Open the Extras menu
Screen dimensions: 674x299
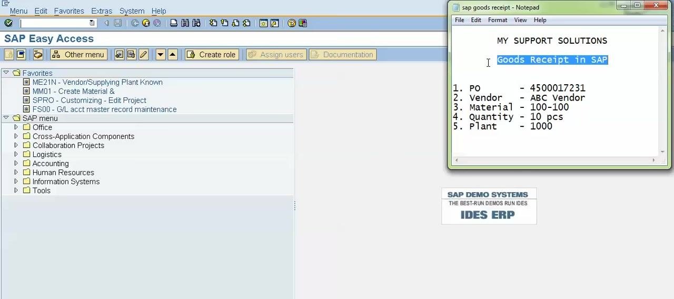102,11
